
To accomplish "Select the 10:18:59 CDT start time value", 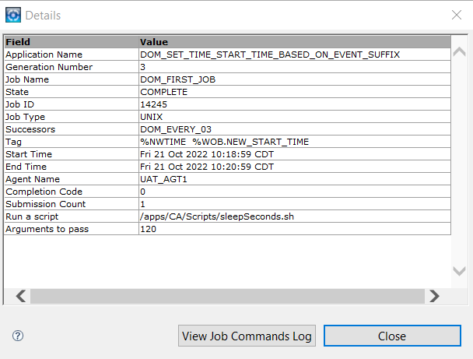I will click(x=295, y=154).
